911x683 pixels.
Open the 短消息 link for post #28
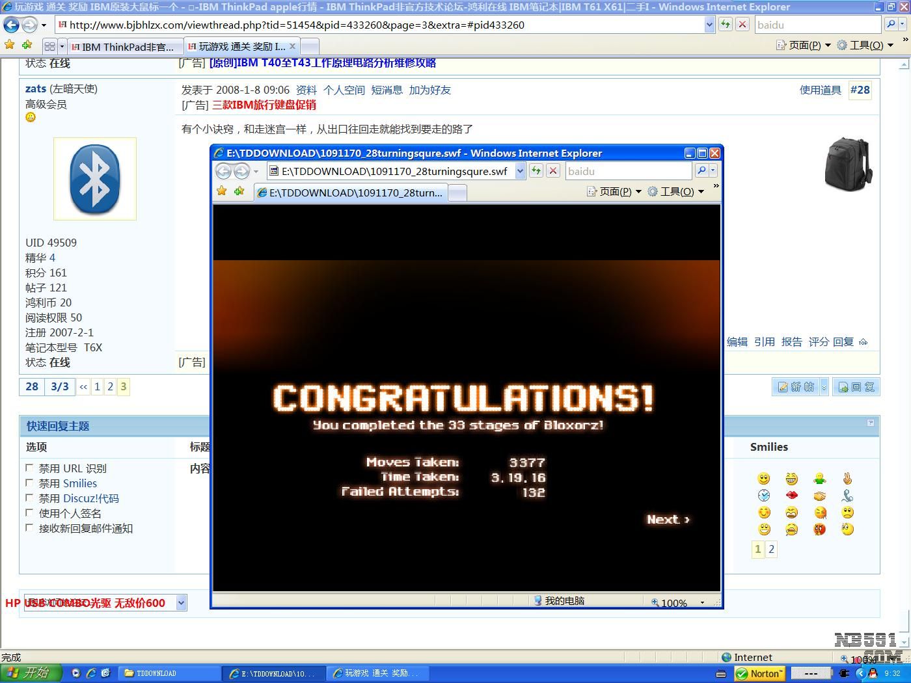click(x=387, y=90)
